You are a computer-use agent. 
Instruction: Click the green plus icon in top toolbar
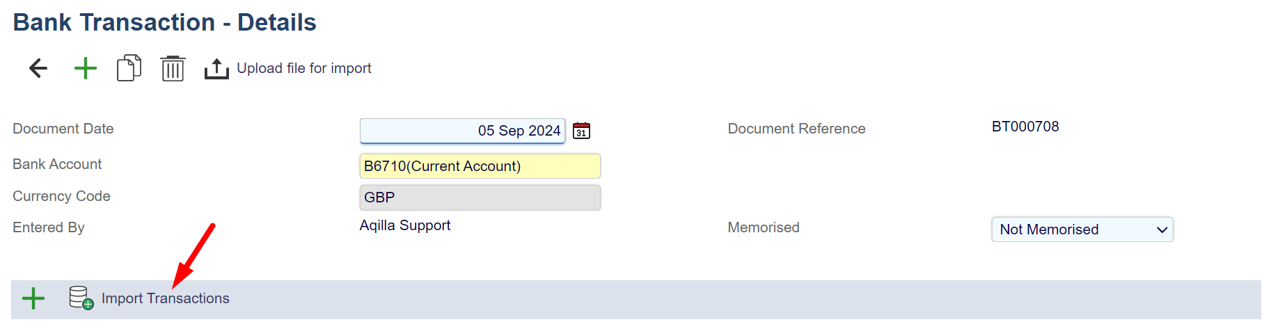coord(85,68)
